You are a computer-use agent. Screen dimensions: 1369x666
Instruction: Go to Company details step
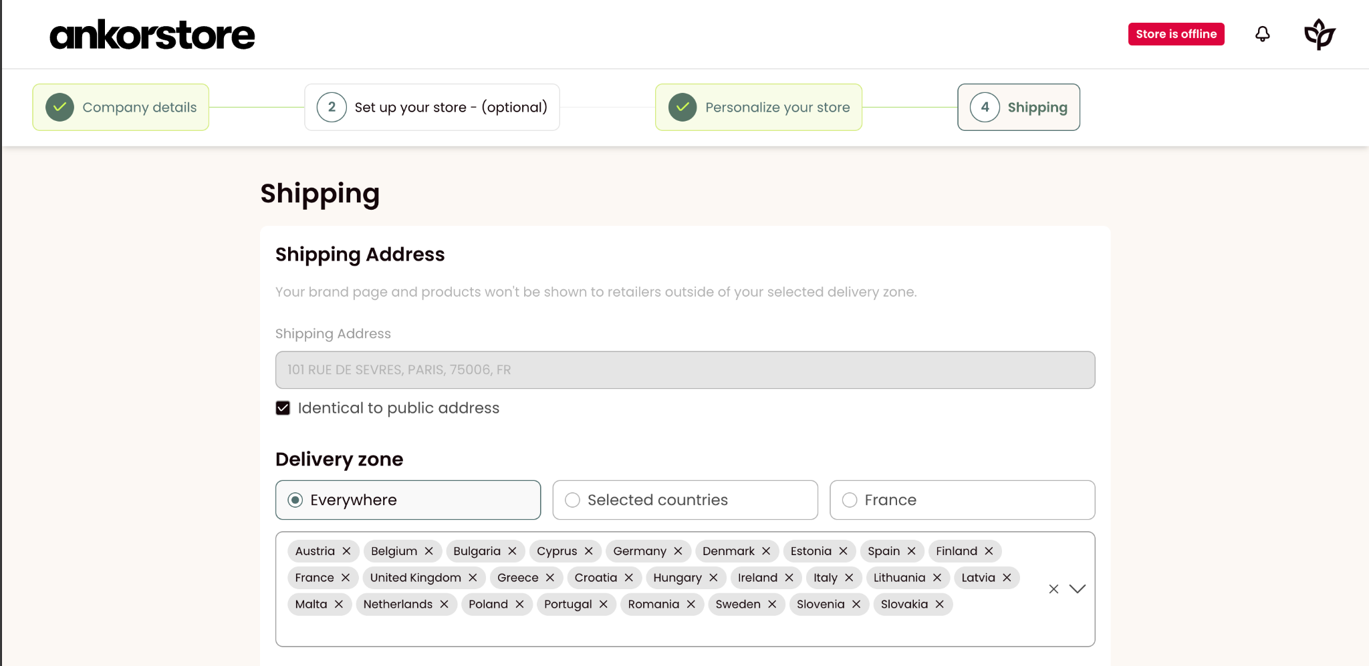coord(121,107)
